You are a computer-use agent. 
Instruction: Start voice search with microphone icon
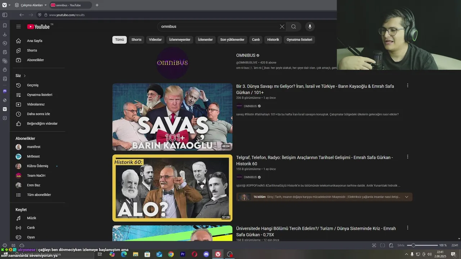[x=310, y=27]
